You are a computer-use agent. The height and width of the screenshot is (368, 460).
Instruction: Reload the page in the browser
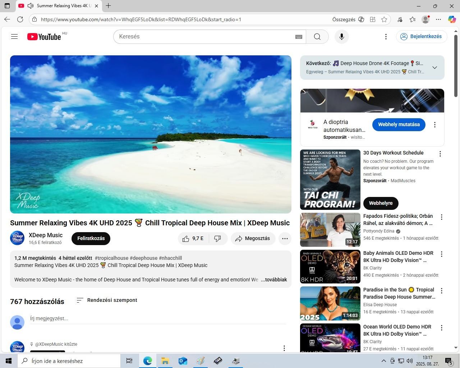(x=20, y=19)
